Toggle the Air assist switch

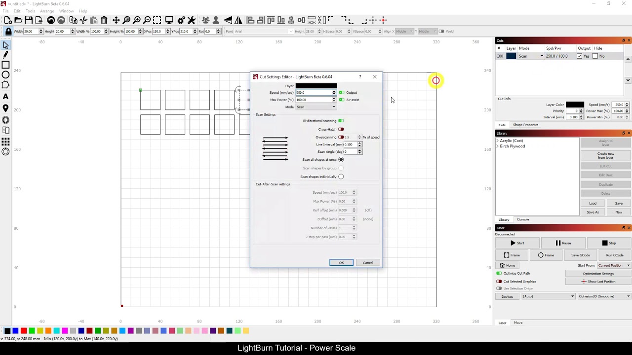tap(341, 100)
